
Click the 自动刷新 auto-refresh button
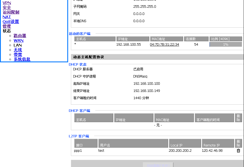tap(158, 165)
